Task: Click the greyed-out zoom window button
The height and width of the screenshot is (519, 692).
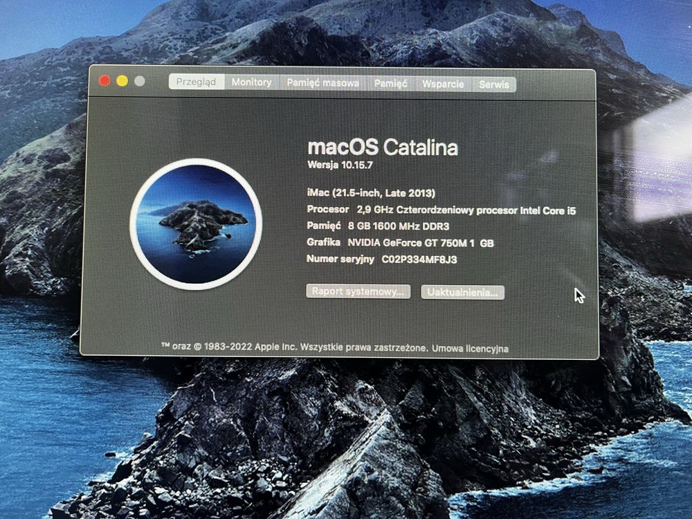Action: 140,81
